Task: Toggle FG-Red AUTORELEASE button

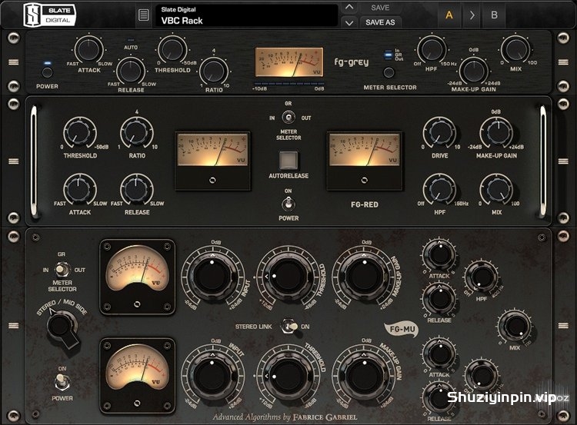Action: pos(288,160)
